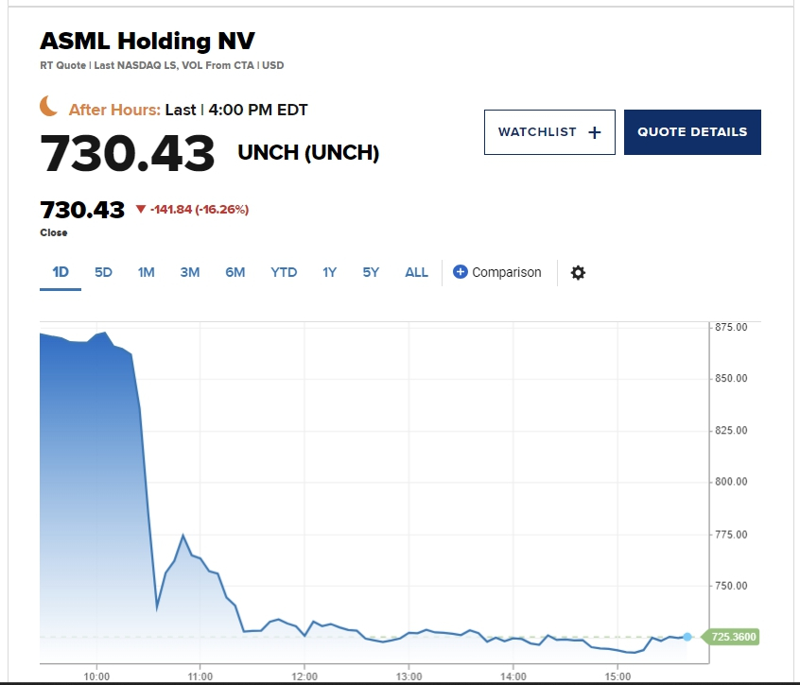Click the After Hours moon icon

tap(49, 107)
